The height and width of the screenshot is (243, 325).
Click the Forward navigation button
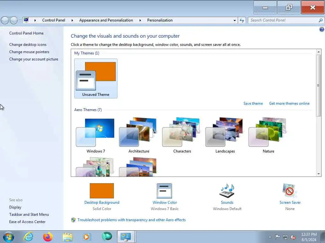coord(14,20)
